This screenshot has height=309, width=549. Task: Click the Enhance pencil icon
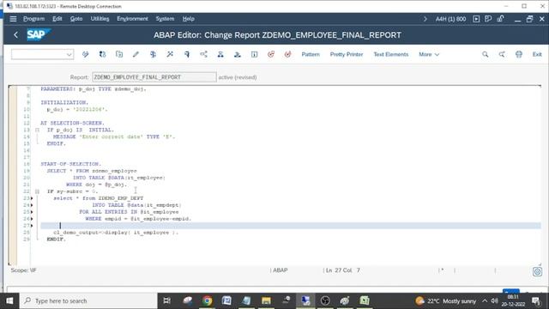[136, 54]
